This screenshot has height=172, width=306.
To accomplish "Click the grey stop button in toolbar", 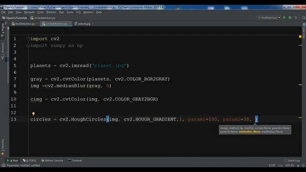I will pyautogui.click(x=296, y=18).
